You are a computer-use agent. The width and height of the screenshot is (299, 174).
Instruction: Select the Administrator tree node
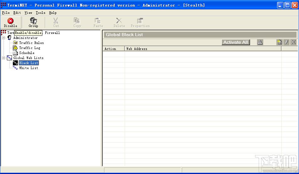point(25,38)
